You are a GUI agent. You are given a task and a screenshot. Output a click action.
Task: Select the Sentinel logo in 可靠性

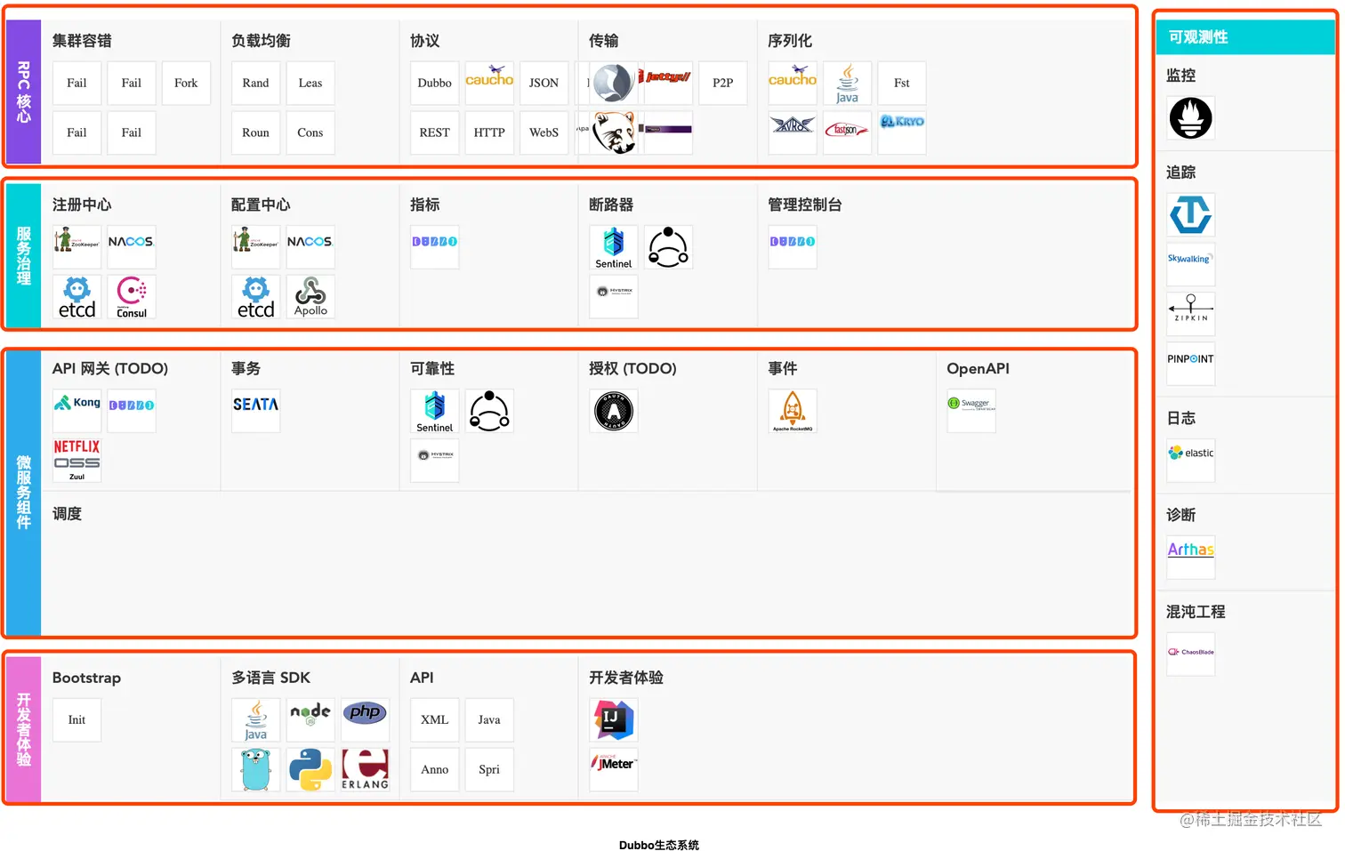435,411
